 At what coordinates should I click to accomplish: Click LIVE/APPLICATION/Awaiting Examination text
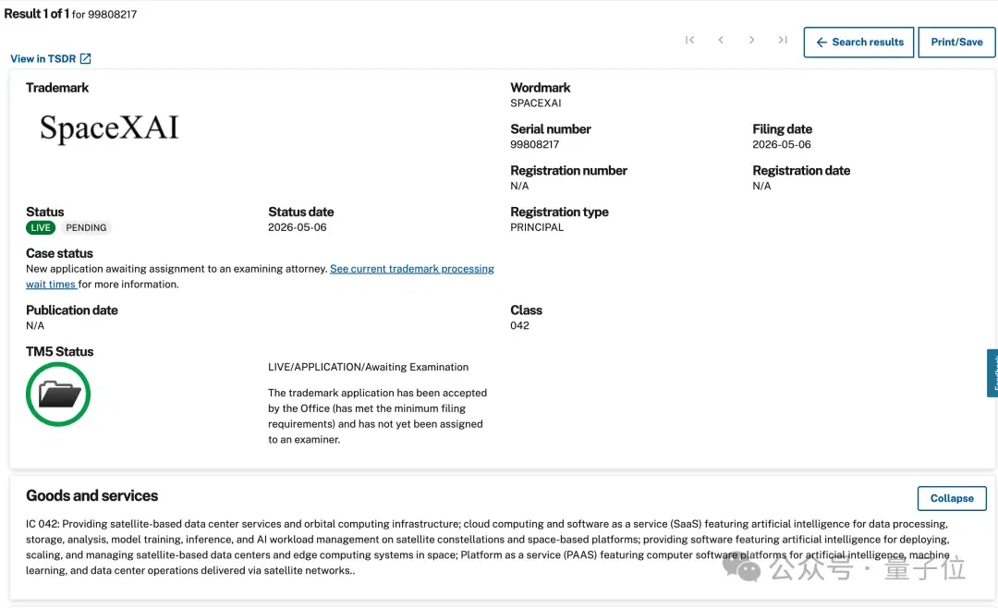[x=368, y=367]
